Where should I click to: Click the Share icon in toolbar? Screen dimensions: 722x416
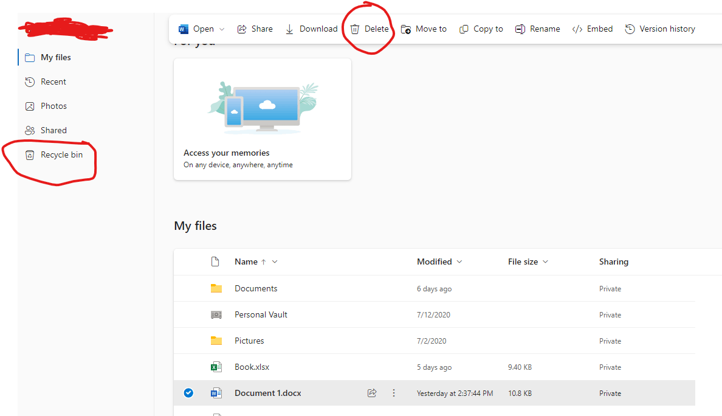242,29
